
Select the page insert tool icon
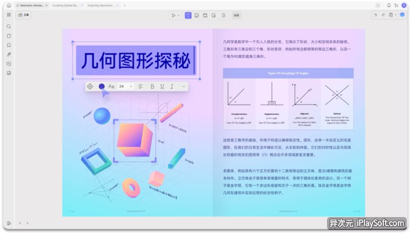pos(213,16)
